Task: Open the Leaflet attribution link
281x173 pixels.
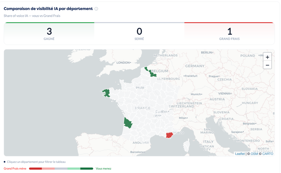Action: (x=240, y=154)
